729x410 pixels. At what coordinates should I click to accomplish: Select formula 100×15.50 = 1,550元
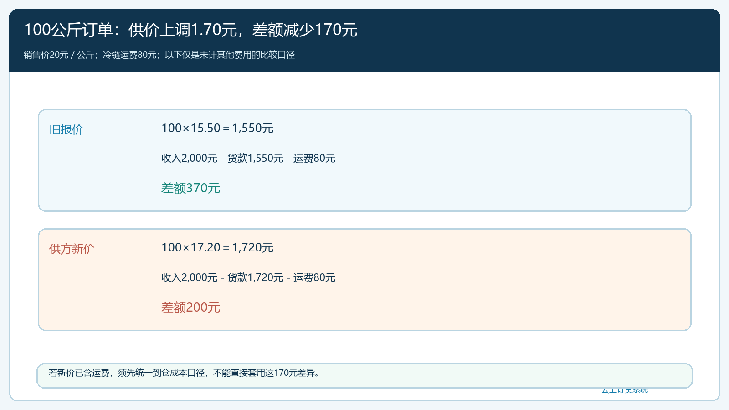217,128
